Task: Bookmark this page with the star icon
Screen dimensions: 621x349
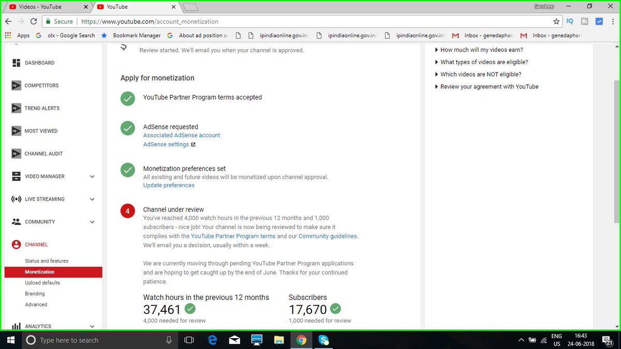Action: click(x=556, y=22)
